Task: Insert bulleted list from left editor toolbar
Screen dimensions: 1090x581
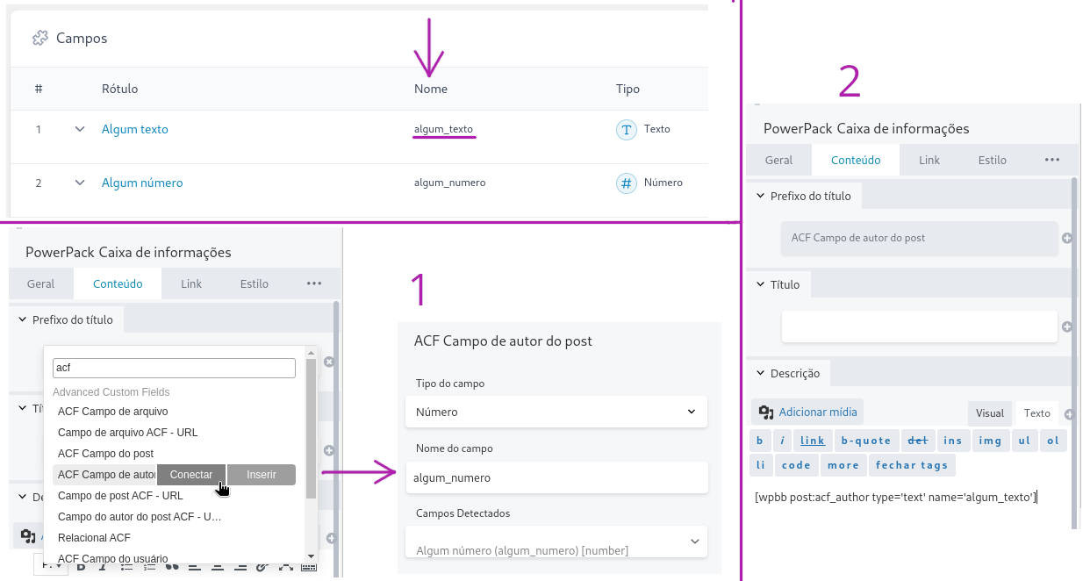Action: tap(126, 567)
